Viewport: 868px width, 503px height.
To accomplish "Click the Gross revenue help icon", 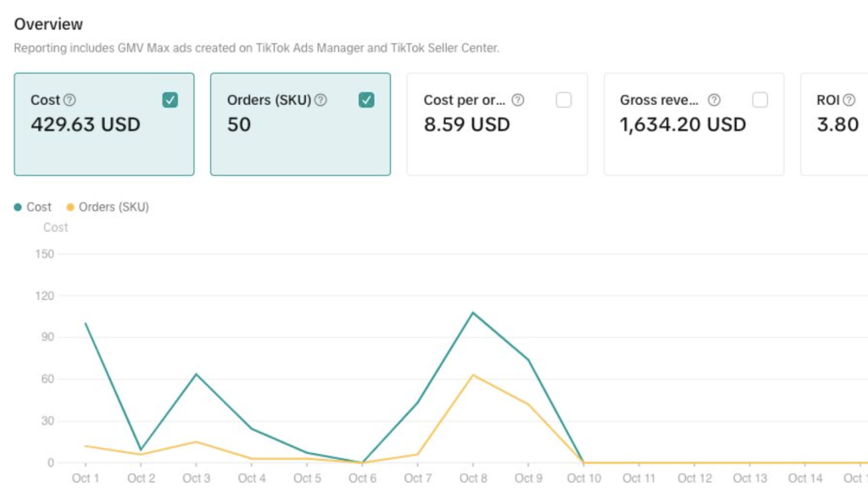I will 714,100.
